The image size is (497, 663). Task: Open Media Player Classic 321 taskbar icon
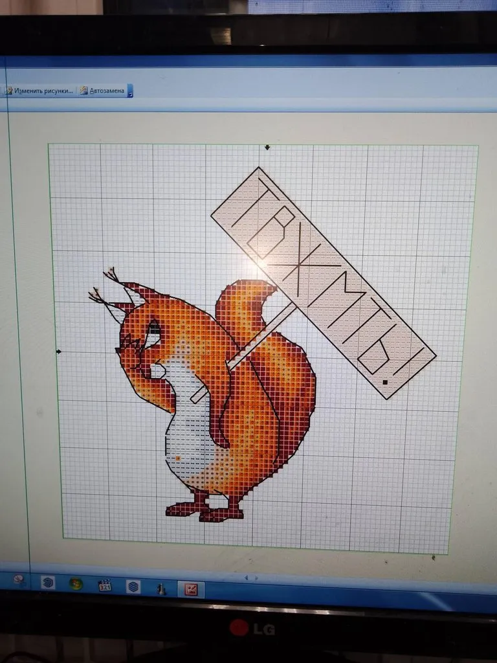click(x=105, y=586)
